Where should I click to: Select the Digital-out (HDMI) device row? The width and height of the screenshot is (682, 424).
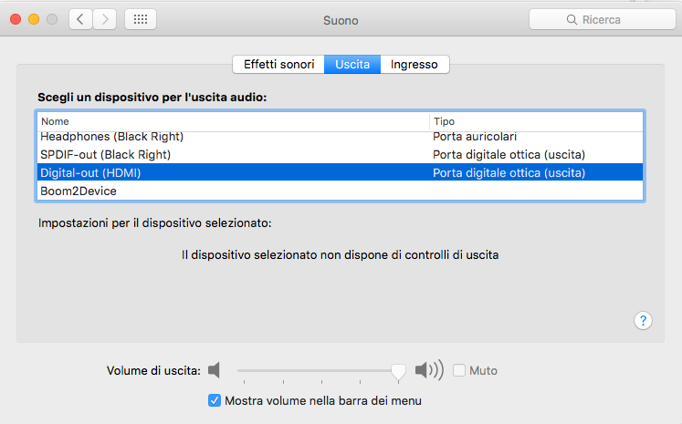[x=91, y=172]
